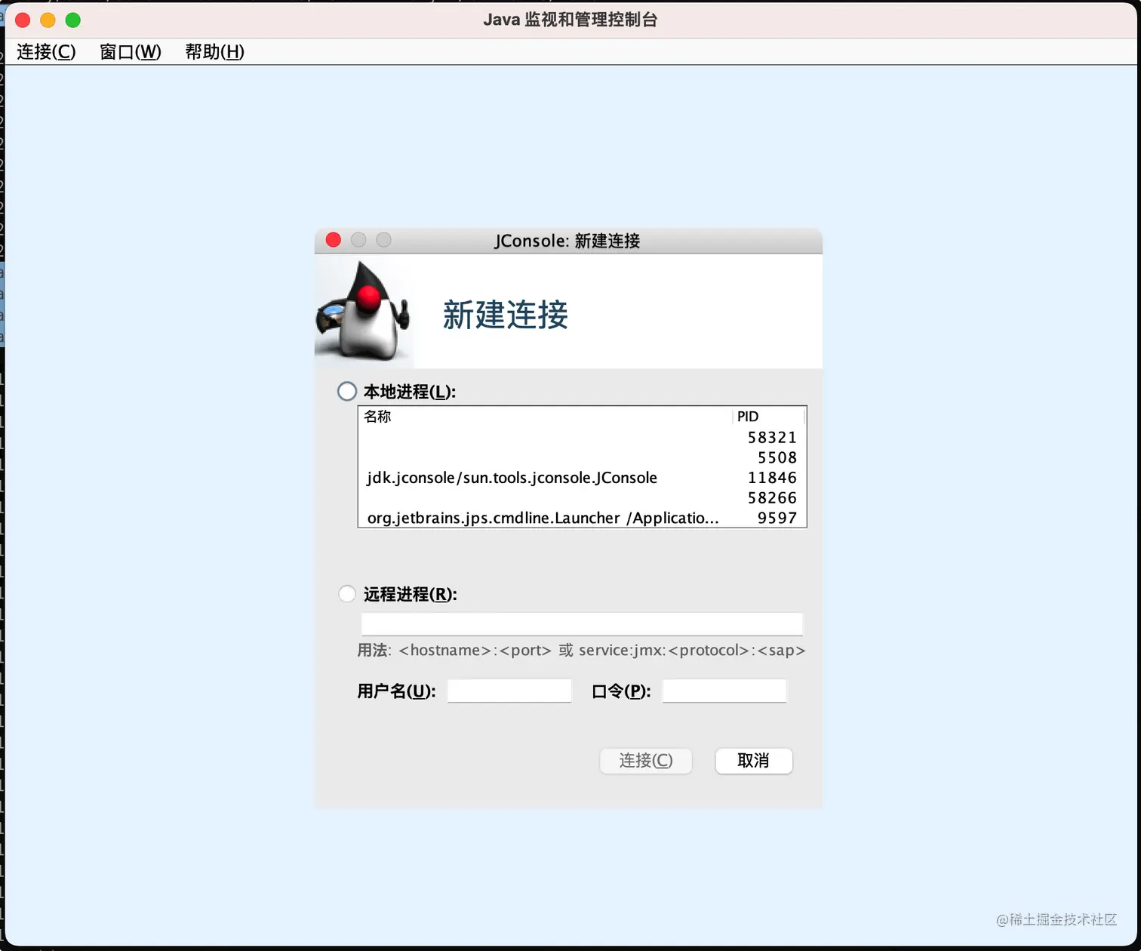Screen dimensions: 1141x951
Task: Select the org.jetbrains.jps.cmdline.Launcher process row
Action: pos(582,518)
